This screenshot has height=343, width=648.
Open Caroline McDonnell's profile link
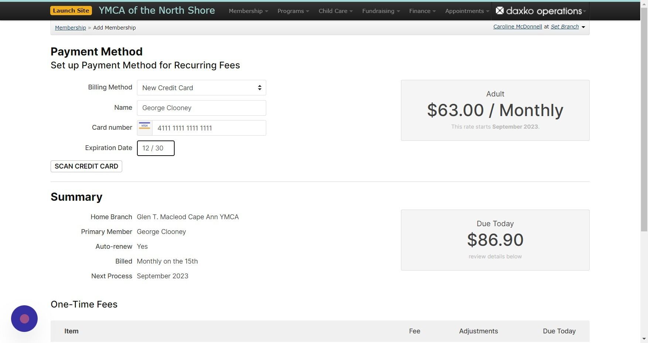coord(517,26)
